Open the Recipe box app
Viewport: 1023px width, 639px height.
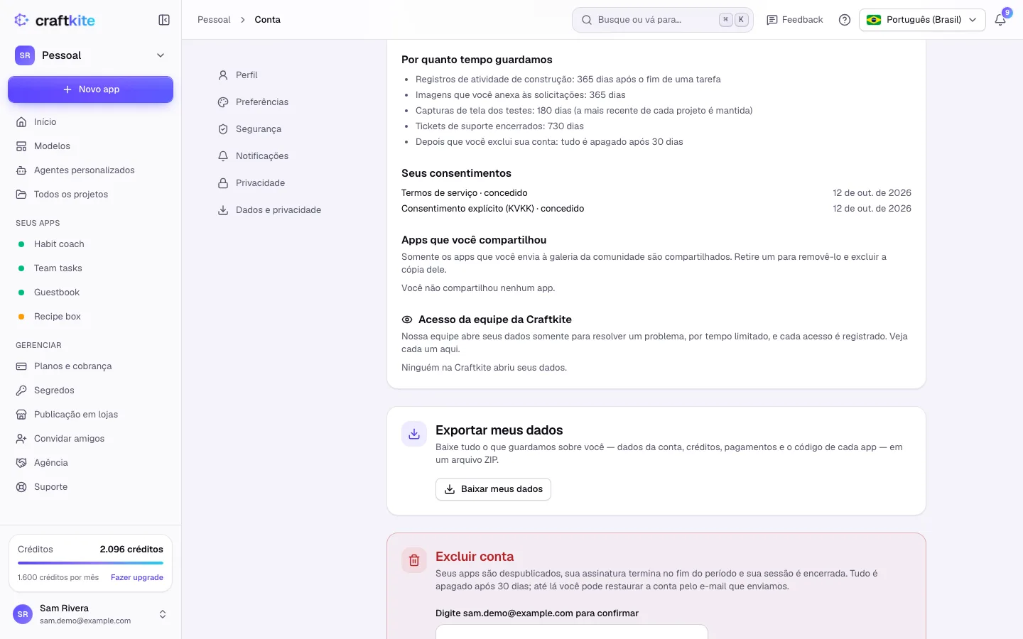[x=90, y=317]
